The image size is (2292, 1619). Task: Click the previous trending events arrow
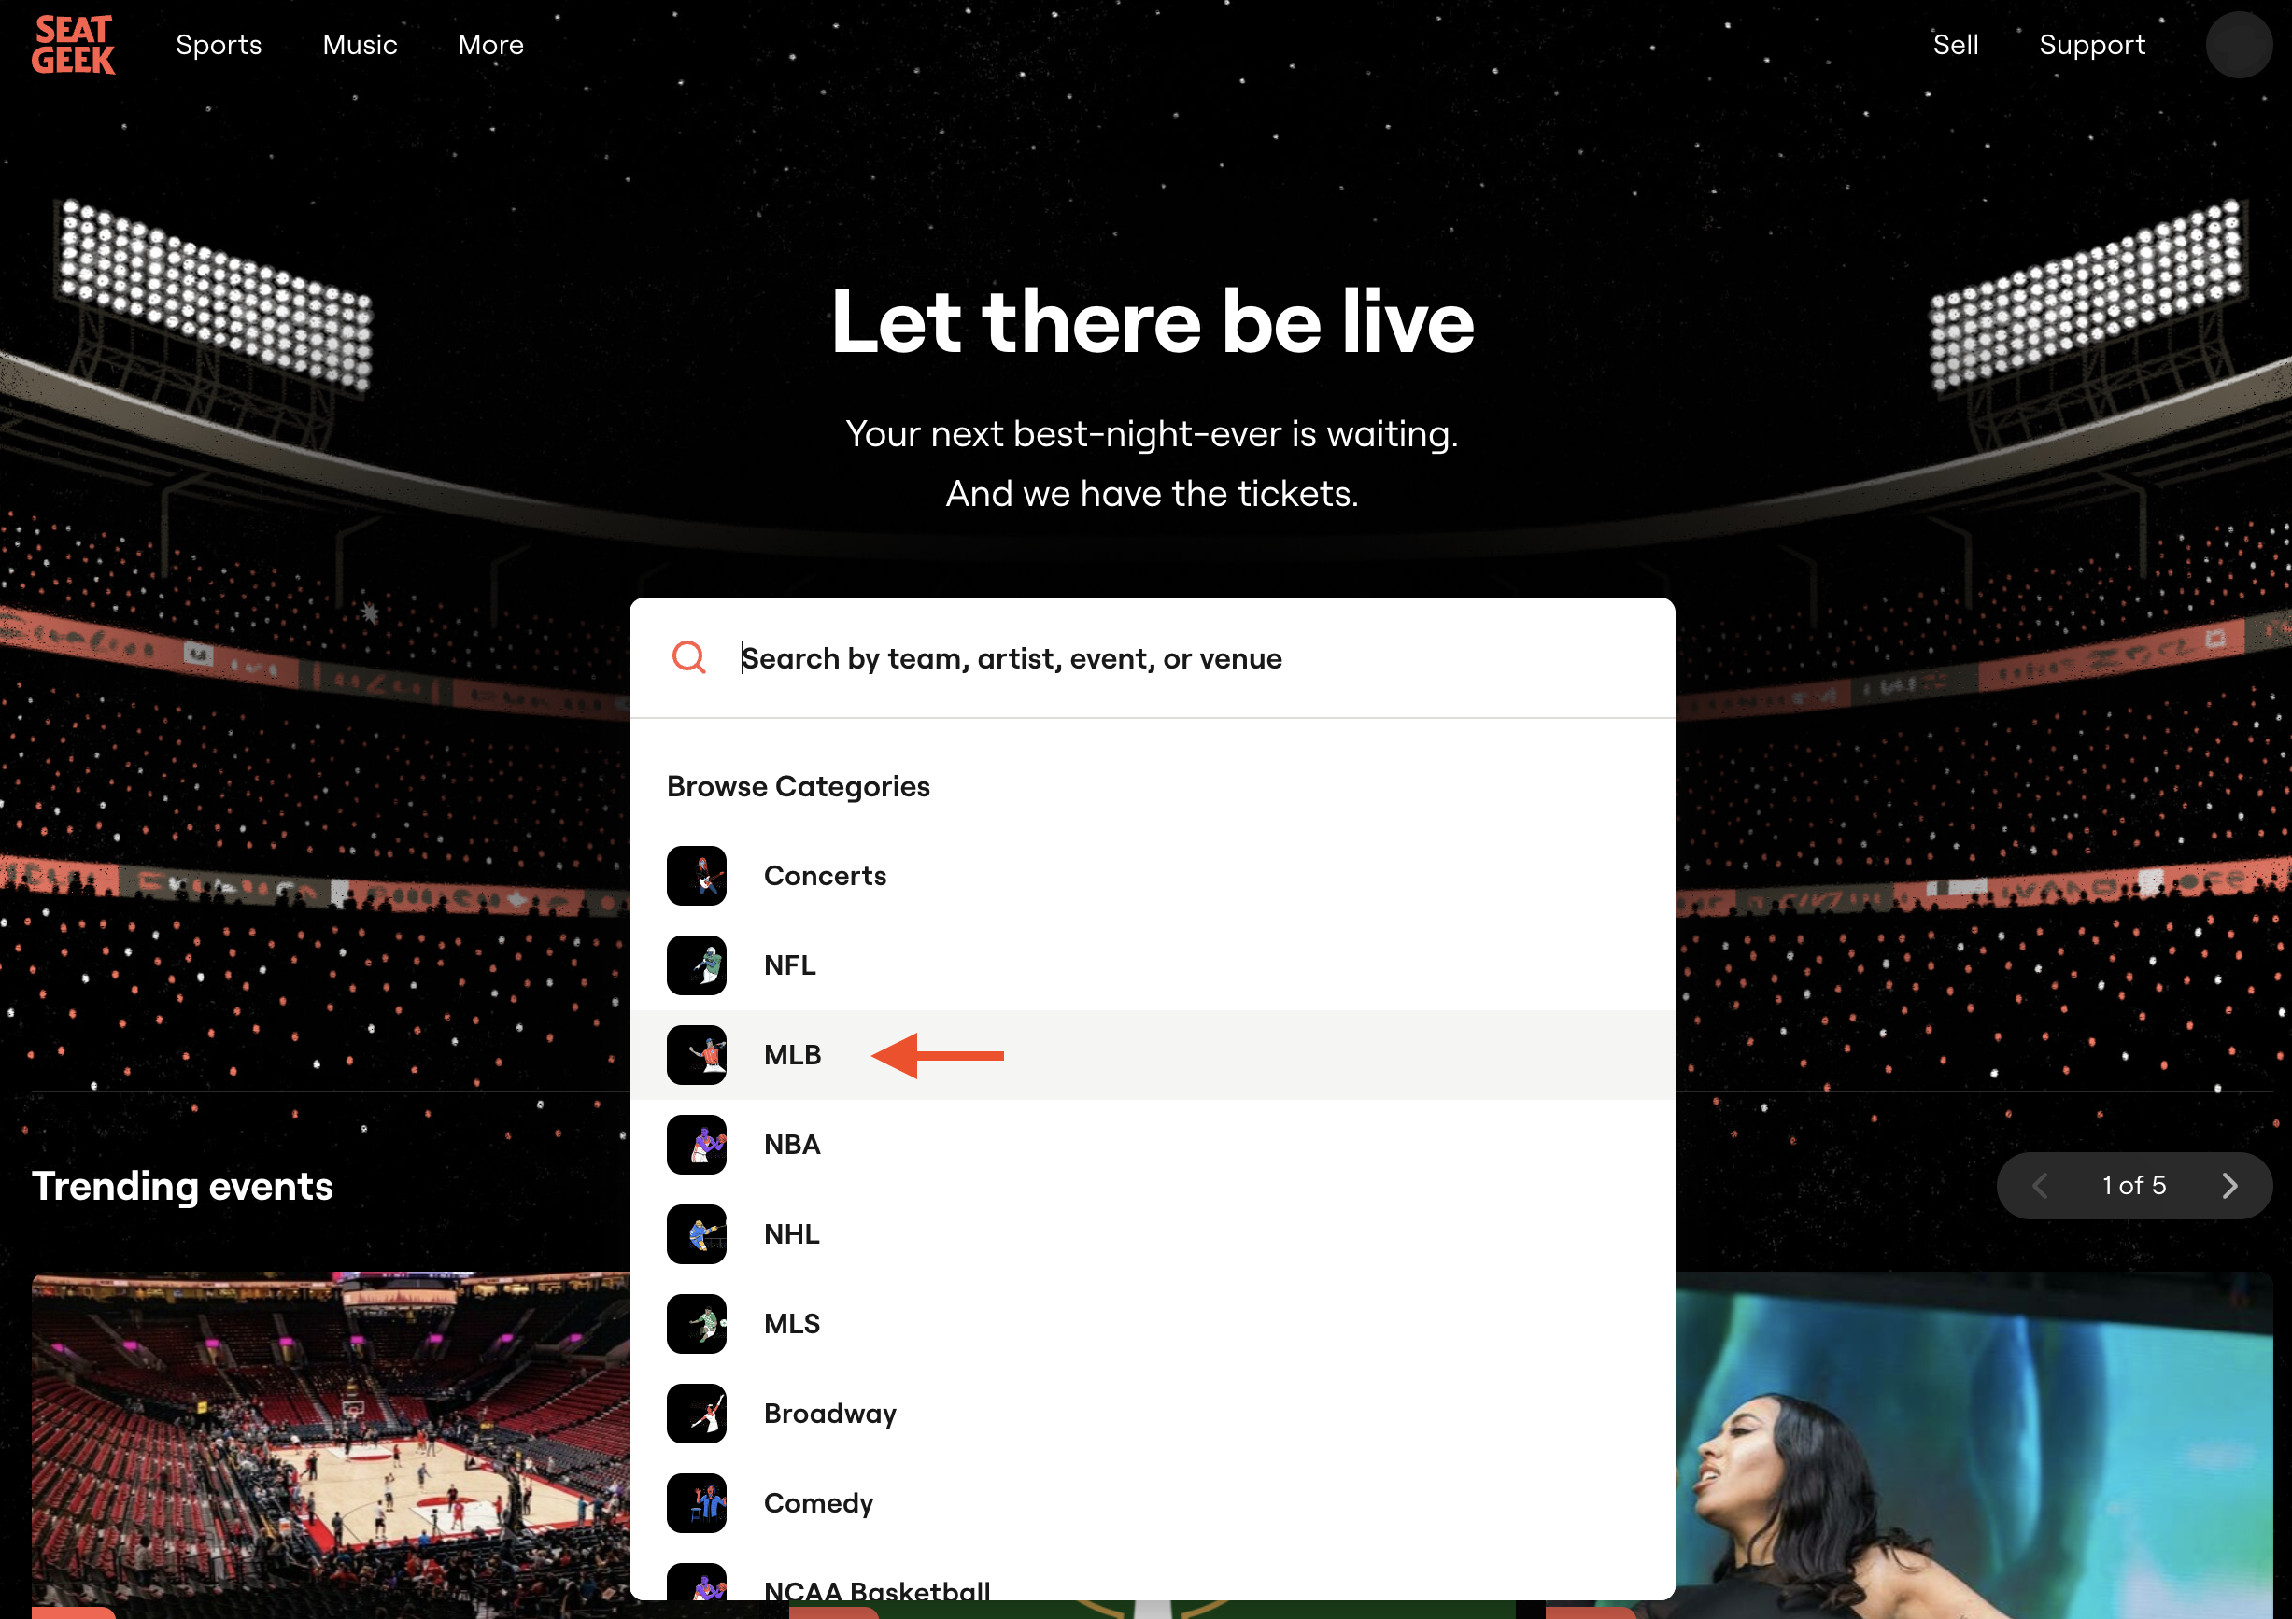(2040, 1186)
